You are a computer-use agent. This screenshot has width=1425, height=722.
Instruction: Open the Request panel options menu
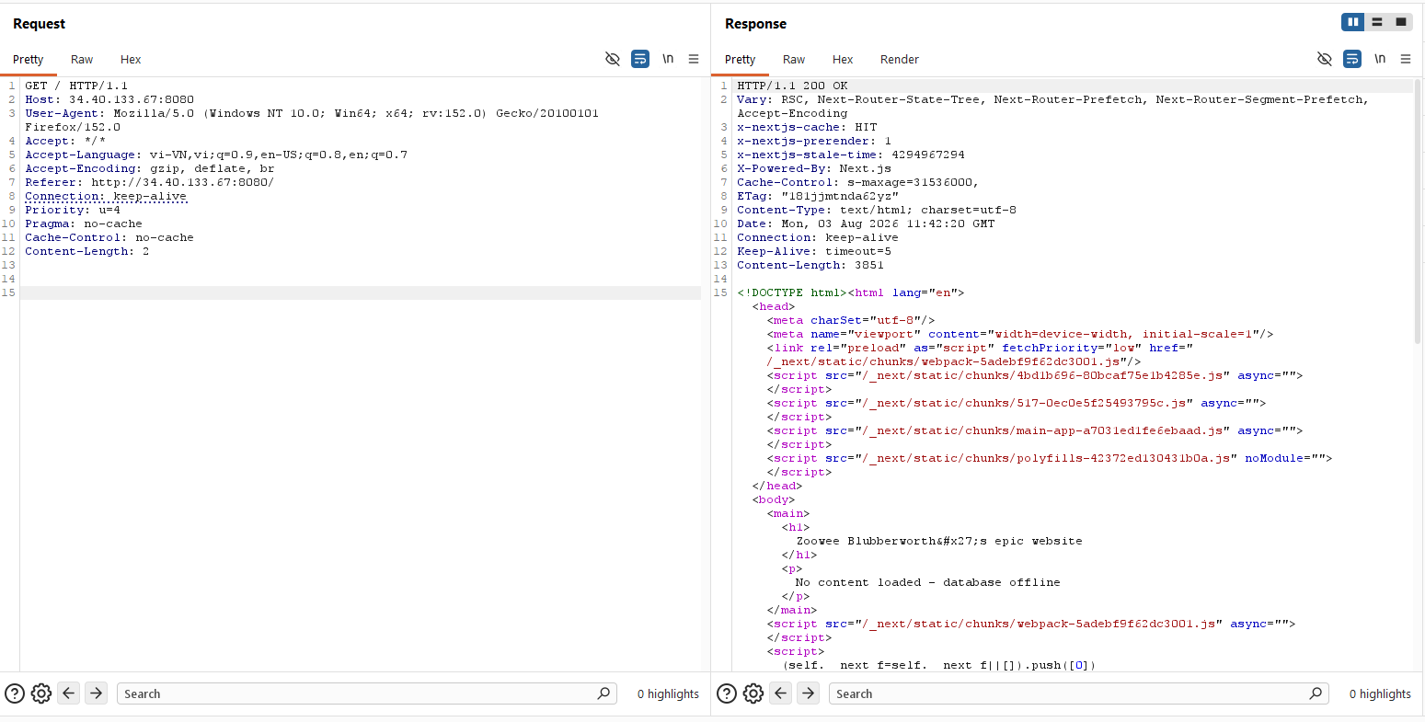tap(694, 59)
